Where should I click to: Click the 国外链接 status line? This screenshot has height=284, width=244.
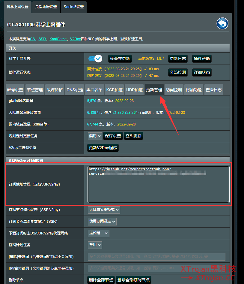[123, 69]
